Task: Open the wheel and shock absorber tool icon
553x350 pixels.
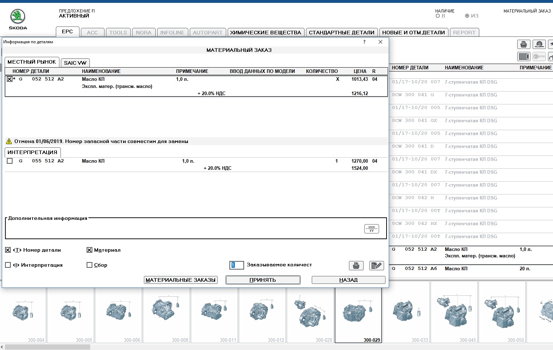Action: 539,44
